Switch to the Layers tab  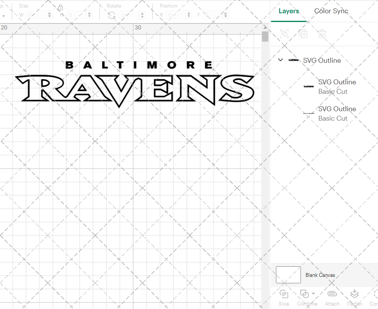pos(288,11)
